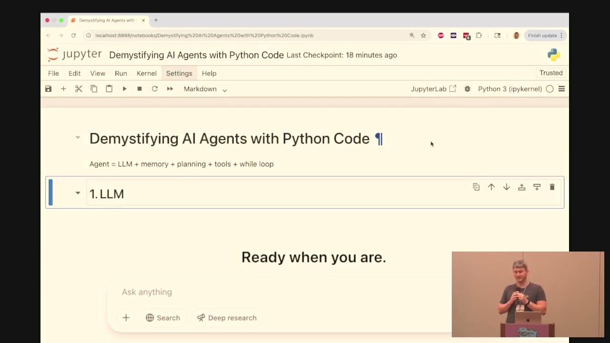This screenshot has width=610, height=343.
Task: Open notebook in JupyterLab link
Action: [x=434, y=89]
